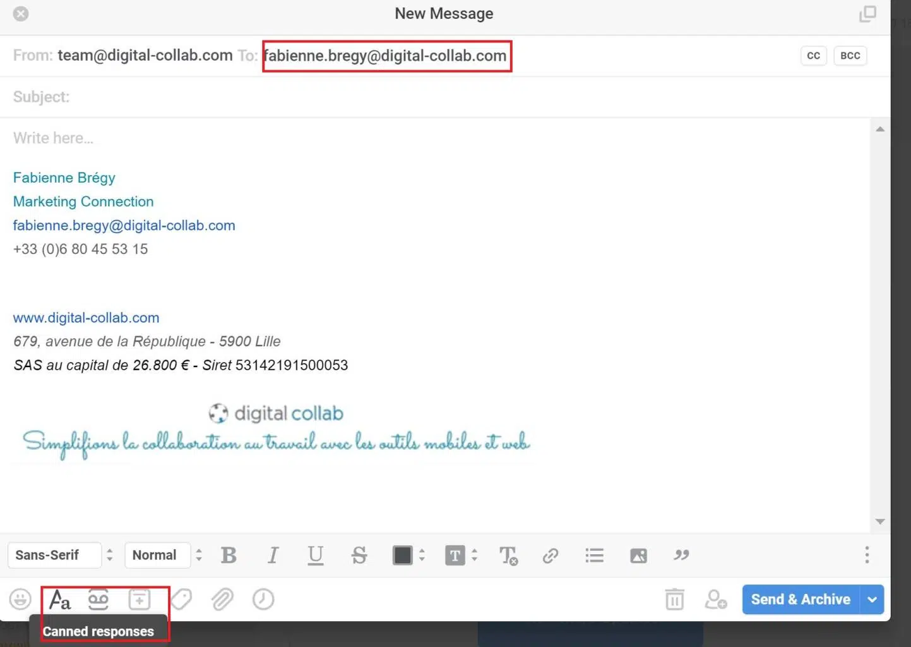Image resolution: width=911 pixels, height=647 pixels.
Task: Insert an image into message
Action: coord(638,555)
